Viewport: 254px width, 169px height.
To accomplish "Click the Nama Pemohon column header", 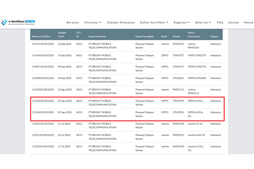I will (97, 37).
